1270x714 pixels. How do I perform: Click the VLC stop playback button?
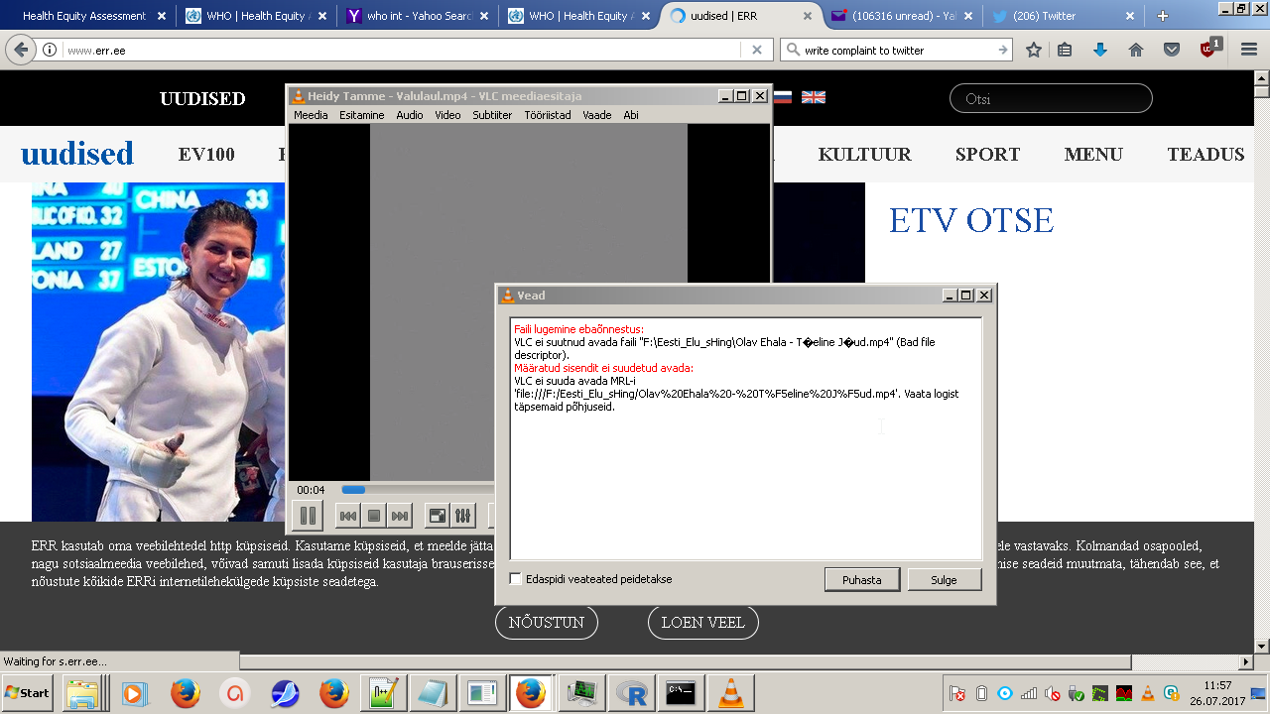coord(374,516)
